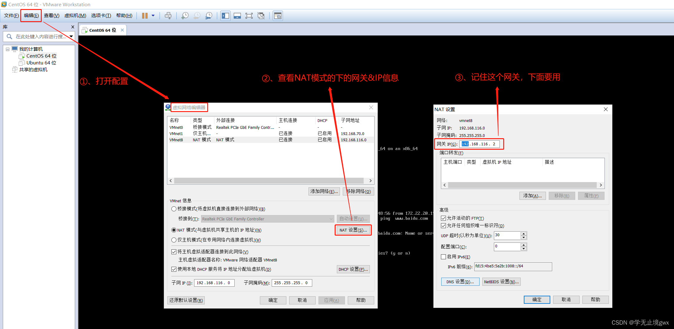Select the VMnet8 NAT 模式 row
The height and width of the screenshot is (329, 674).
click(270, 140)
